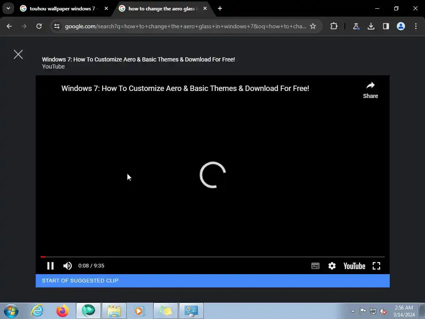
Task: Bookmark this page with the star
Action: [313, 26]
